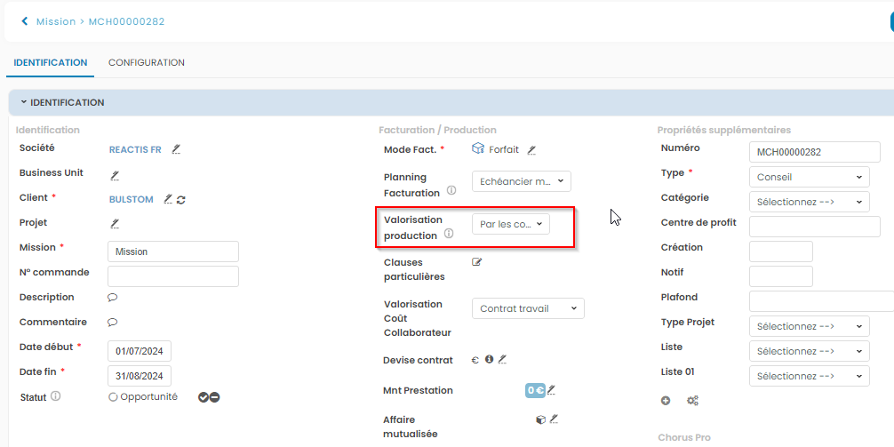Collapse the IDENTIFICATION section header
The image size is (894, 447).
pyautogui.click(x=62, y=102)
